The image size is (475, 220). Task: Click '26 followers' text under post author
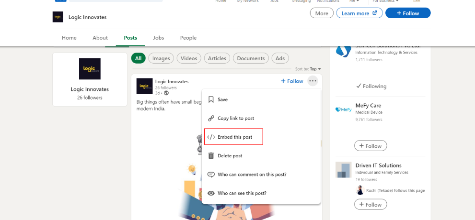[x=166, y=88]
